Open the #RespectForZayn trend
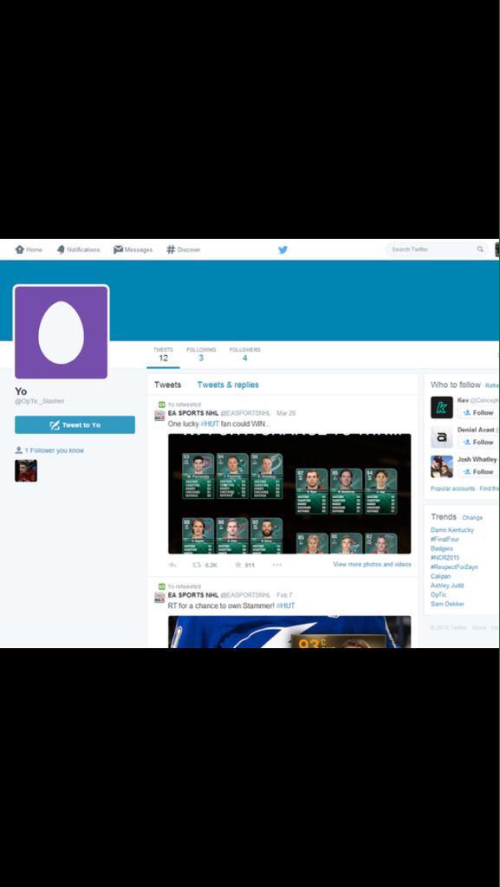 [x=454, y=567]
